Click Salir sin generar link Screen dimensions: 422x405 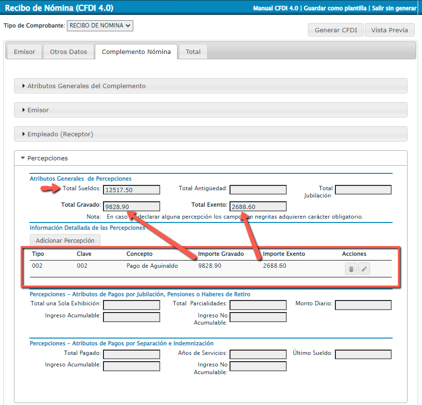click(x=394, y=9)
